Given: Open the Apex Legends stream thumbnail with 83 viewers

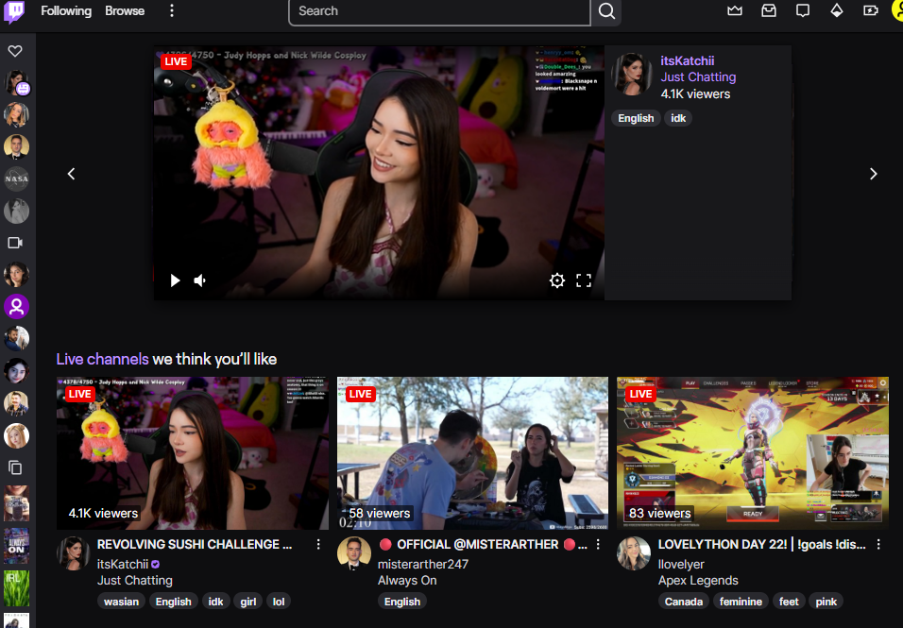Looking at the screenshot, I should [x=753, y=453].
